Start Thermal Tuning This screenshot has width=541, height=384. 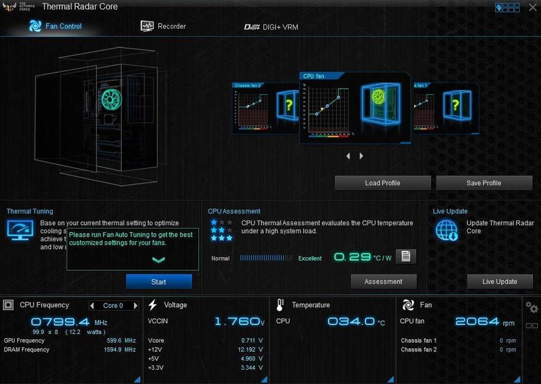point(159,282)
